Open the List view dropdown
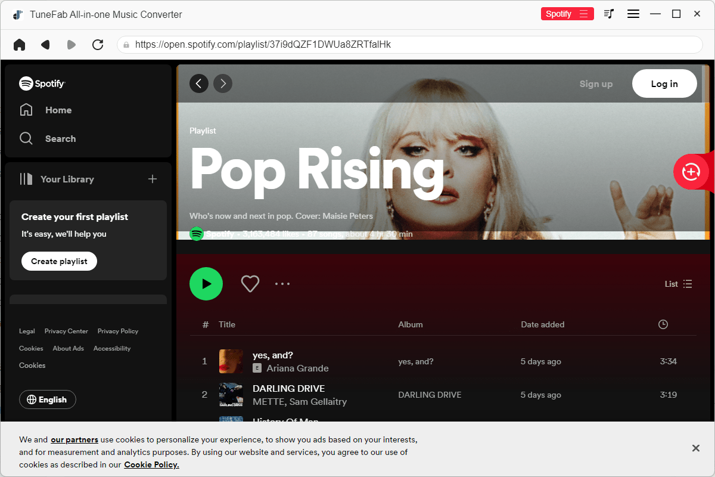This screenshot has width=715, height=477. [678, 284]
